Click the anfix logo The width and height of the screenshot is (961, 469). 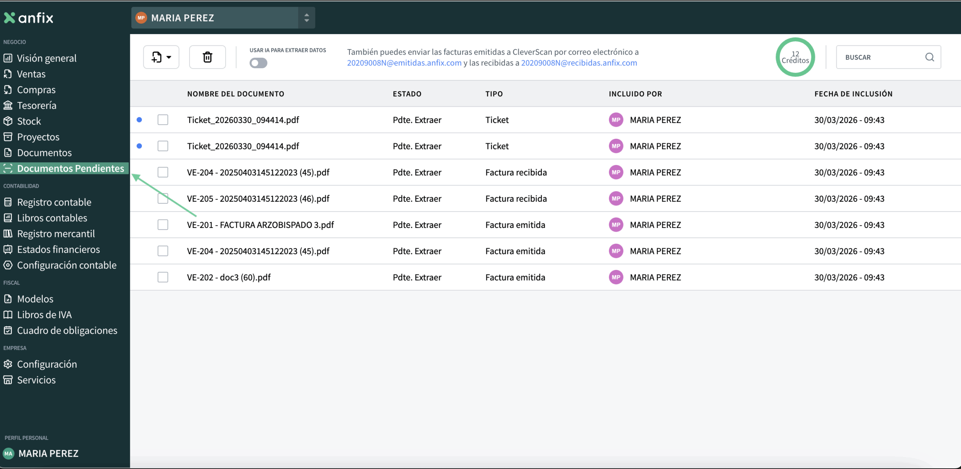29,18
